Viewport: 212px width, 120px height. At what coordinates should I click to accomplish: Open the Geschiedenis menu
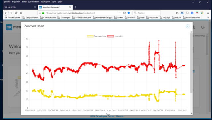(34, 2)
